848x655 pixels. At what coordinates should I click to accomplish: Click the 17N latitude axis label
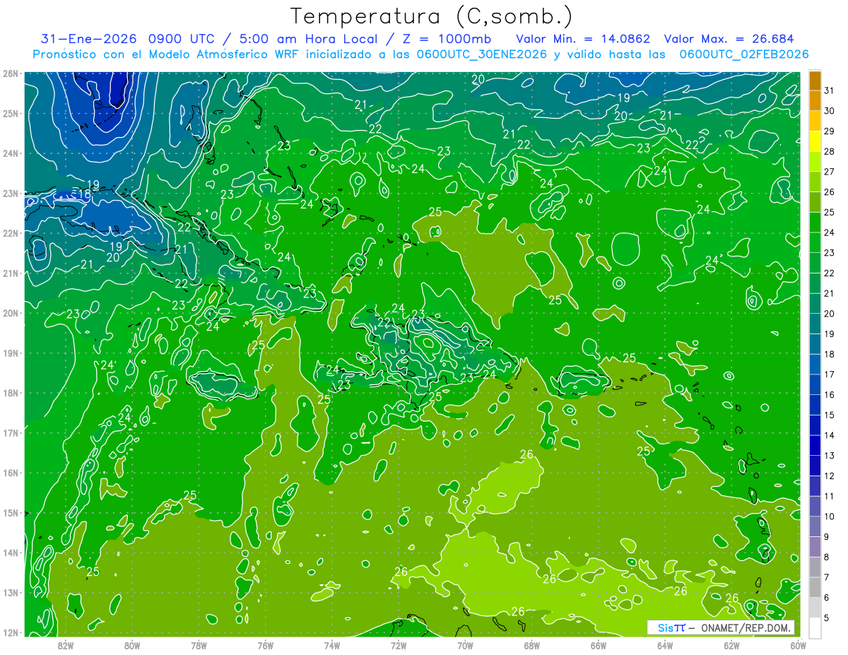(11, 432)
